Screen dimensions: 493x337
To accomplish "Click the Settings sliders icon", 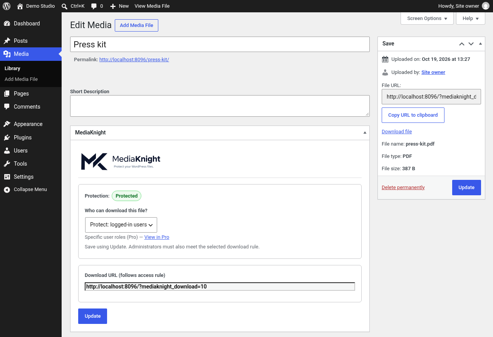I will pos(7,177).
